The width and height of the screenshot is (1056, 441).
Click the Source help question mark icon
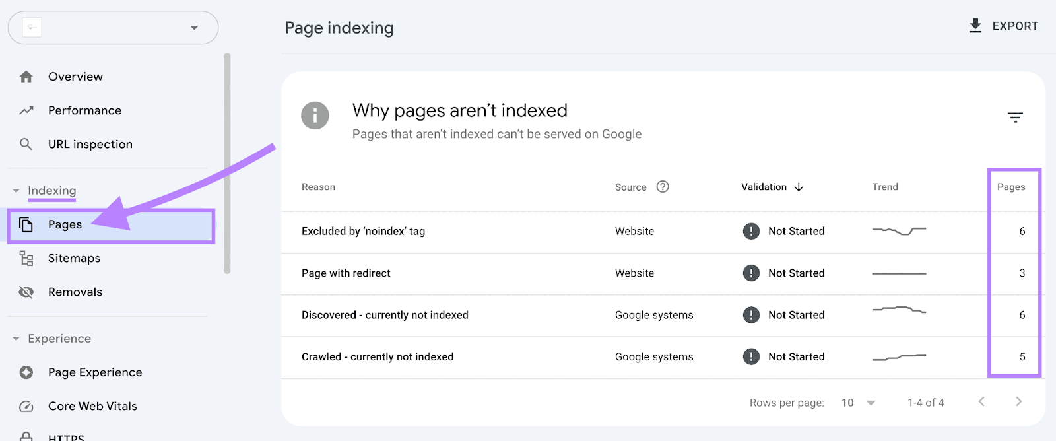point(663,187)
